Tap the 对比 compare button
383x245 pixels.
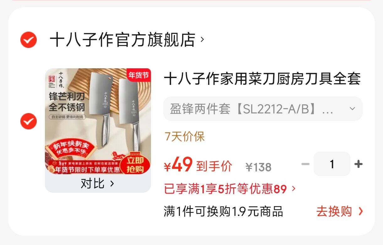98,184
